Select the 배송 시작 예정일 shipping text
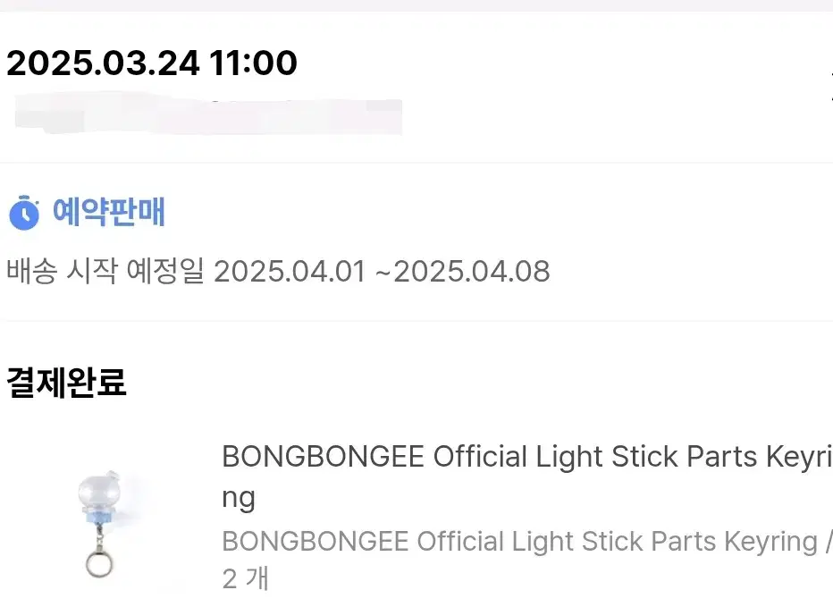Screen dimensions: 833x607 (105, 271)
